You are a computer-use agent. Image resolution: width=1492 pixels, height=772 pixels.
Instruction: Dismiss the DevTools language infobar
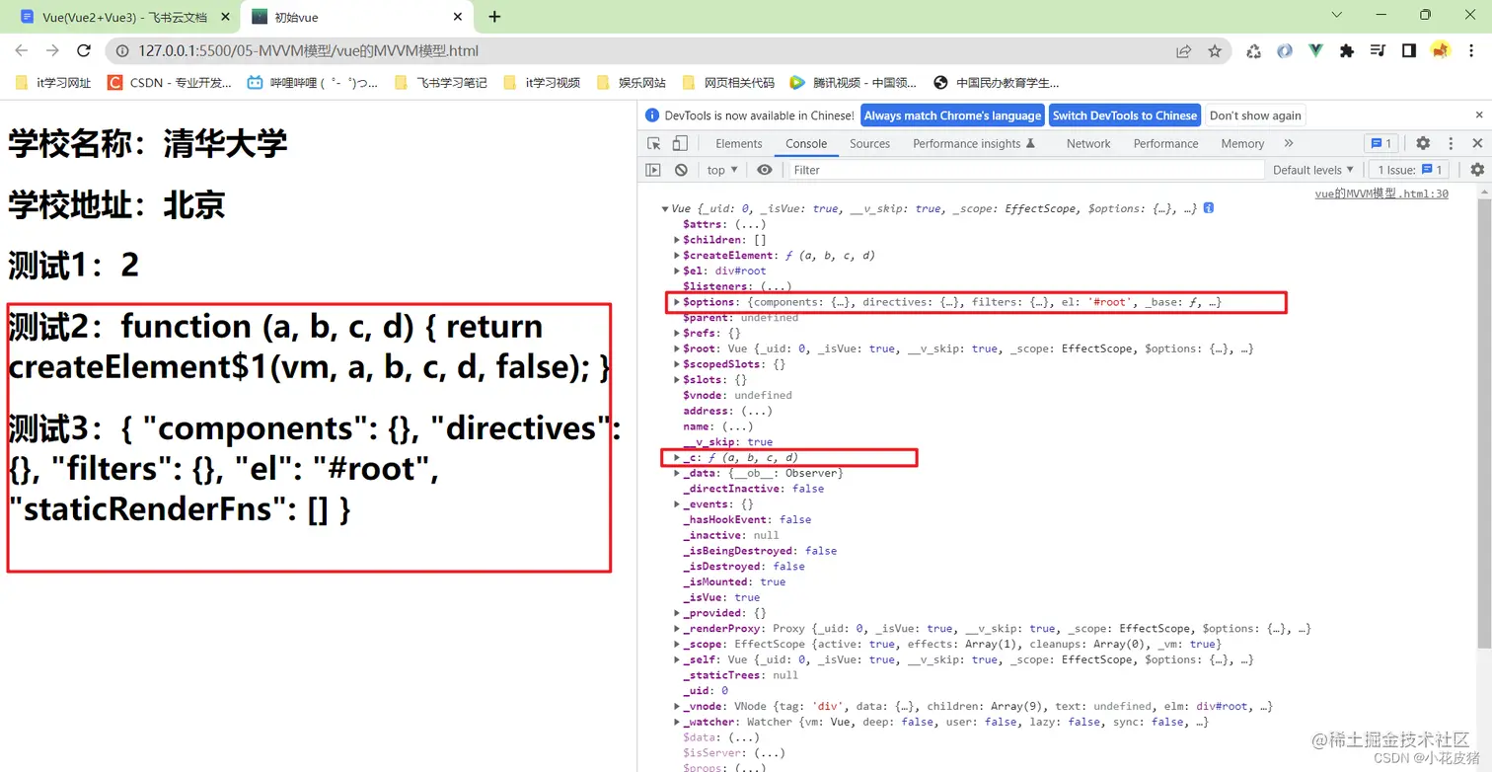coord(1479,116)
